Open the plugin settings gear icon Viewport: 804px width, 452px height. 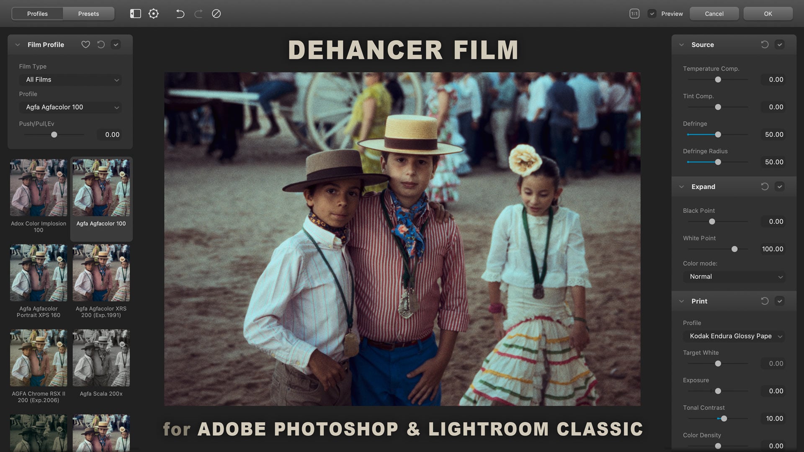coord(154,14)
